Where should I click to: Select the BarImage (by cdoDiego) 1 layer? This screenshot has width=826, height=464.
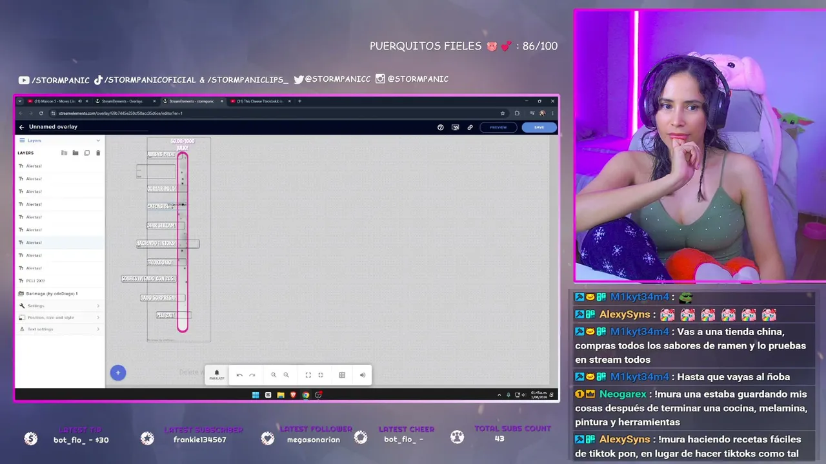click(x=59, y=293)
